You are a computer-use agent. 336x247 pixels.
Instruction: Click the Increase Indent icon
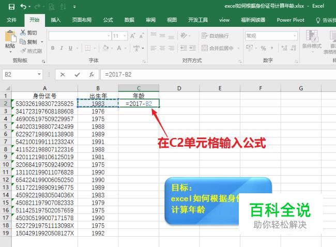[x=192, y=48]
